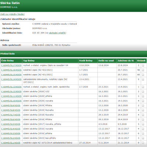Open document icon for SL1 zakladatelská listina
The width and height of the screenshot is (147, 147).
click(143, 143)
